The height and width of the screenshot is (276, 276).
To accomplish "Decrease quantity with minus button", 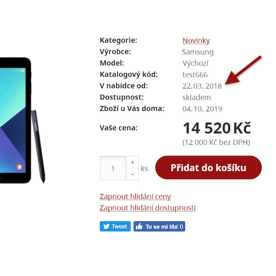I will (x=132, y=174).
